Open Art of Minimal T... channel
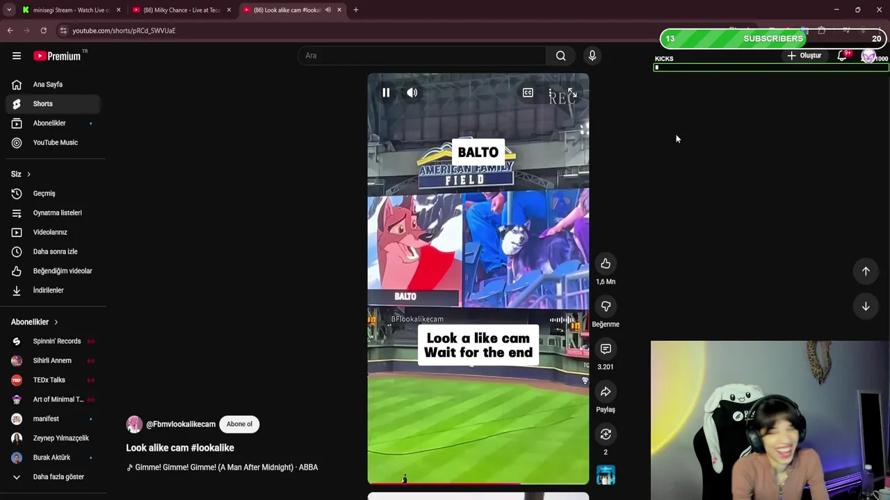This screenshot has width=890, height=500. [x=53, y=399]
